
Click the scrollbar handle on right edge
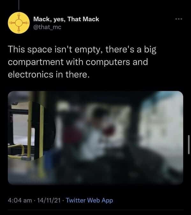189,145
